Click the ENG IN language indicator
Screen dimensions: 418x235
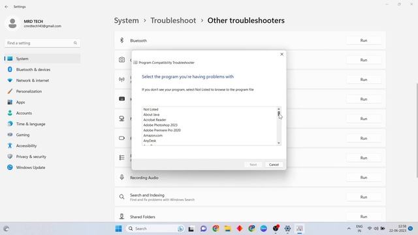pyautogui.click(x=359, y=228)
